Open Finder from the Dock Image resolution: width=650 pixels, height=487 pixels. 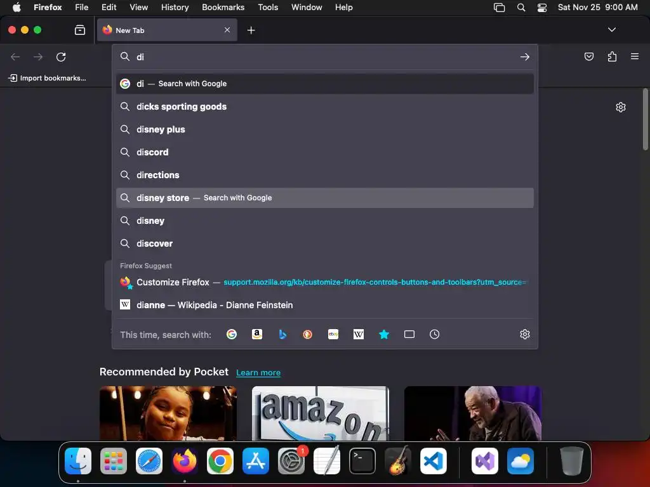point(78,461)
